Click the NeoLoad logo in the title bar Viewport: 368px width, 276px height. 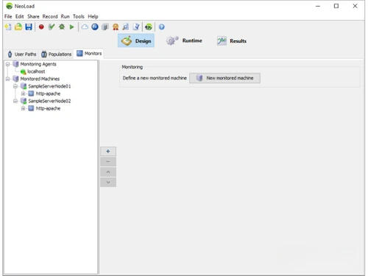(10, 6)
